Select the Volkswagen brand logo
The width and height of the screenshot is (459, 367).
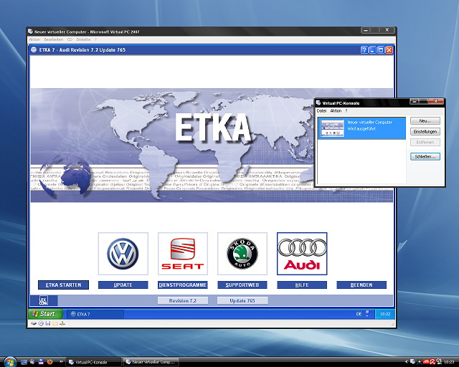[x=123, y=254]
